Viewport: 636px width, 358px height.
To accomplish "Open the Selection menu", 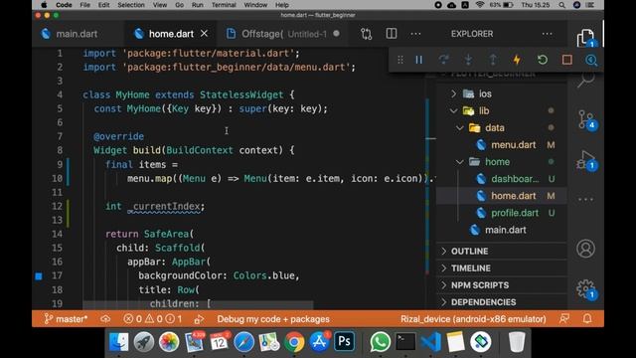I will pyautogui.click(x=131, y=5).
